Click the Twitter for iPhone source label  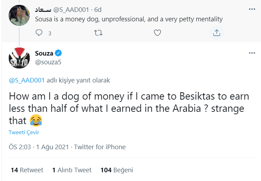pos(100,147)
